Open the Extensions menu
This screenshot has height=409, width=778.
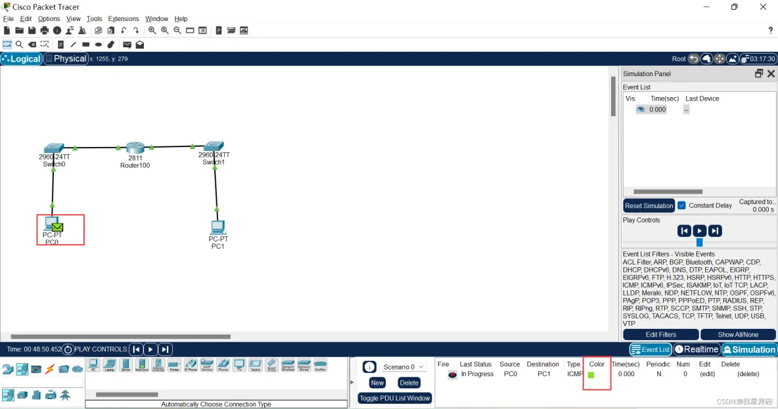tap(123, 19)
